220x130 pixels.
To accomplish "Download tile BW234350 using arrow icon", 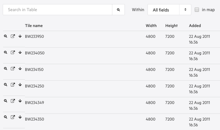I will (20, 117).
